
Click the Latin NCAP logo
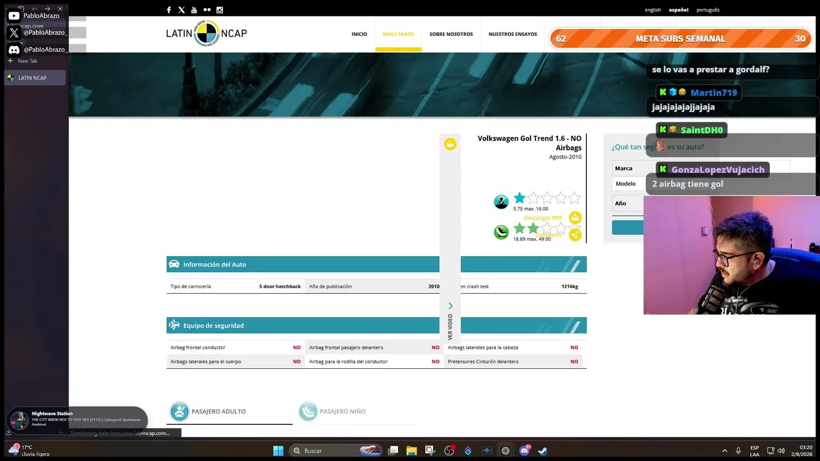(206, 33)
